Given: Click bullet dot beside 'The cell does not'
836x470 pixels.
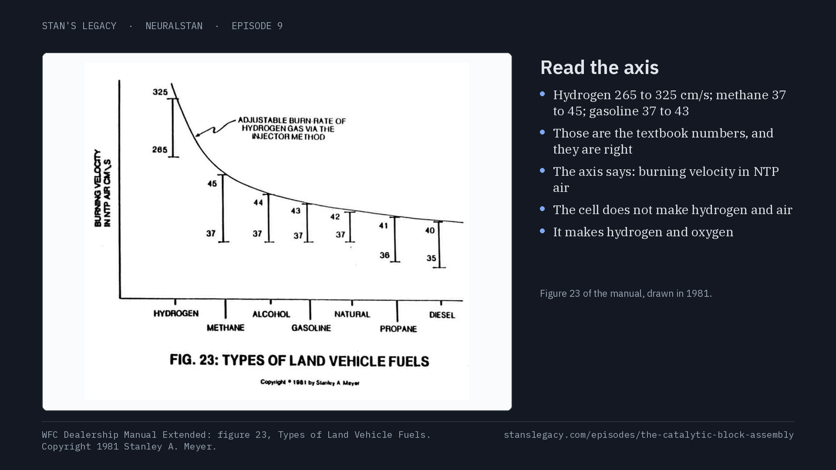Looking at the screenshot, I should tap(543, 209).
